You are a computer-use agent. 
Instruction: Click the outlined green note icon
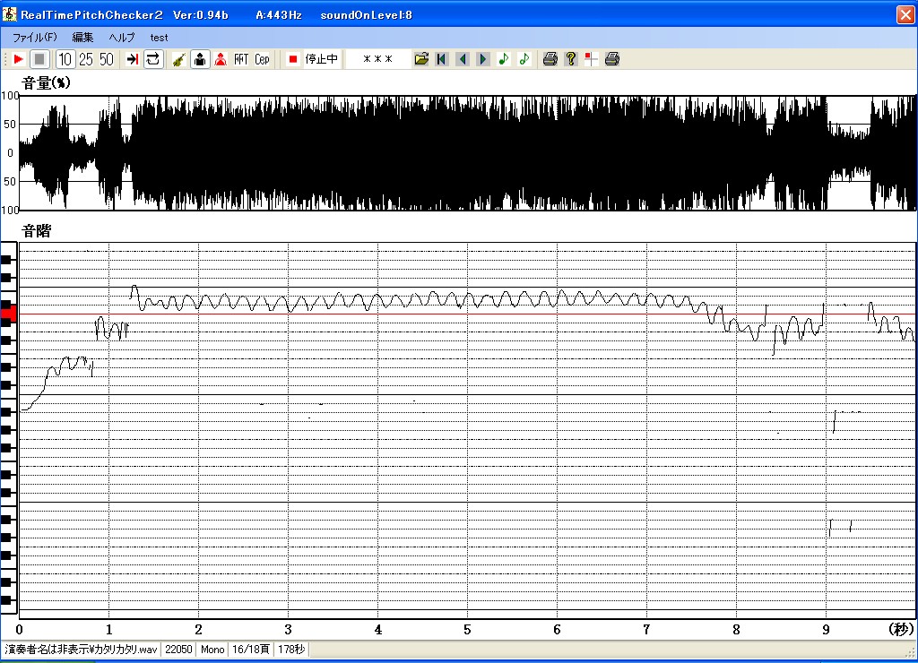524,59
